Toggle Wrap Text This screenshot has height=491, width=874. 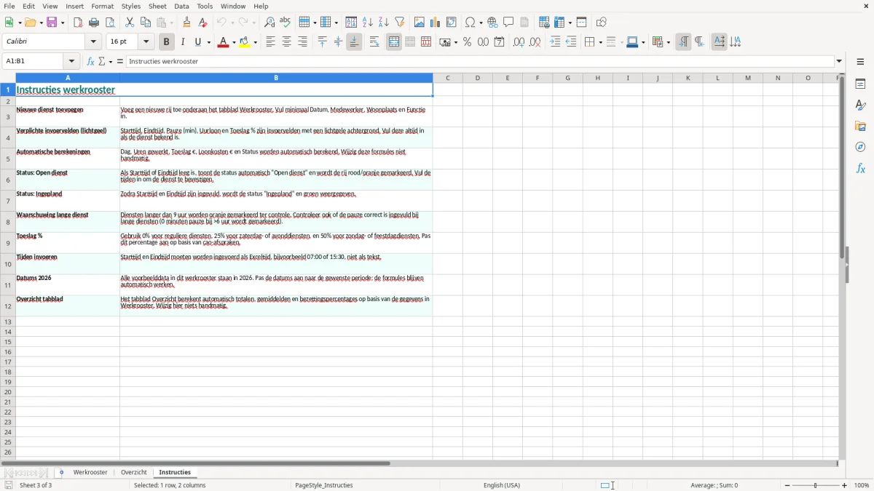374,42
